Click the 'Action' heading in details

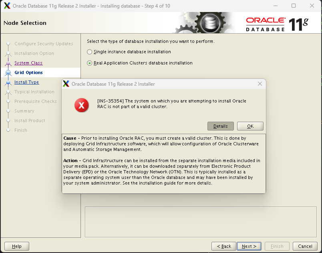(70, 161)
